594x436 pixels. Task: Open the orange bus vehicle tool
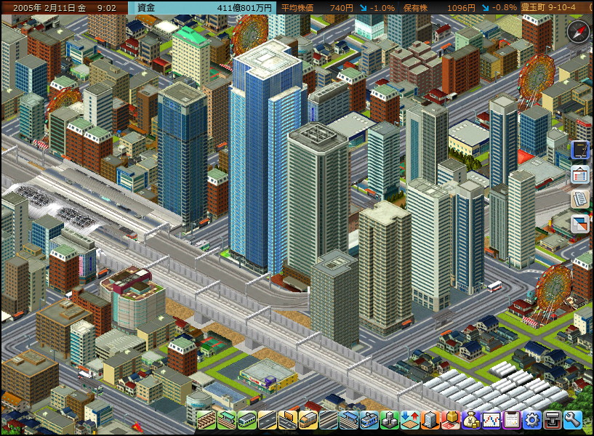click(308, 420)
